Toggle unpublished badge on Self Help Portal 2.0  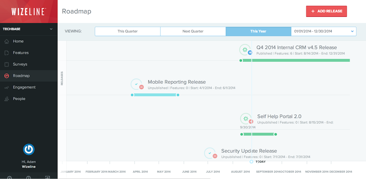click(x=251, y=122)
